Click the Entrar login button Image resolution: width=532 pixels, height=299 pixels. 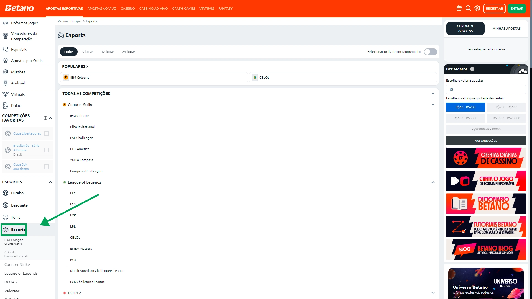tap(517, 9)
